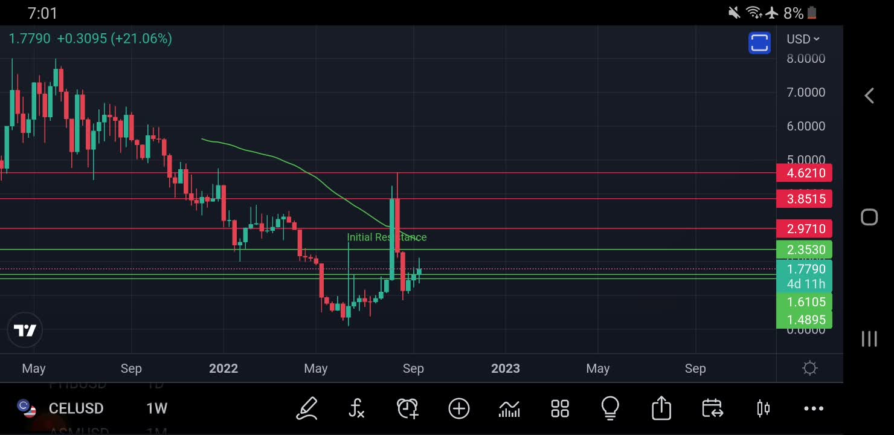This screenshot has height=435, width=894.
Task: Tap the 6.0000 price axis value
Action: pyautogui.click(x=806, y=126)
